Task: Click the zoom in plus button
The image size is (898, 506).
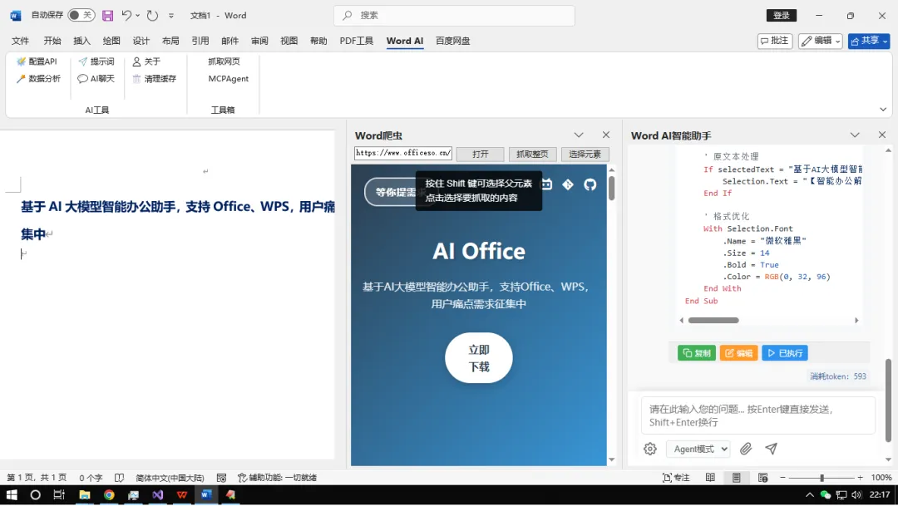Action: click(860, 478)
